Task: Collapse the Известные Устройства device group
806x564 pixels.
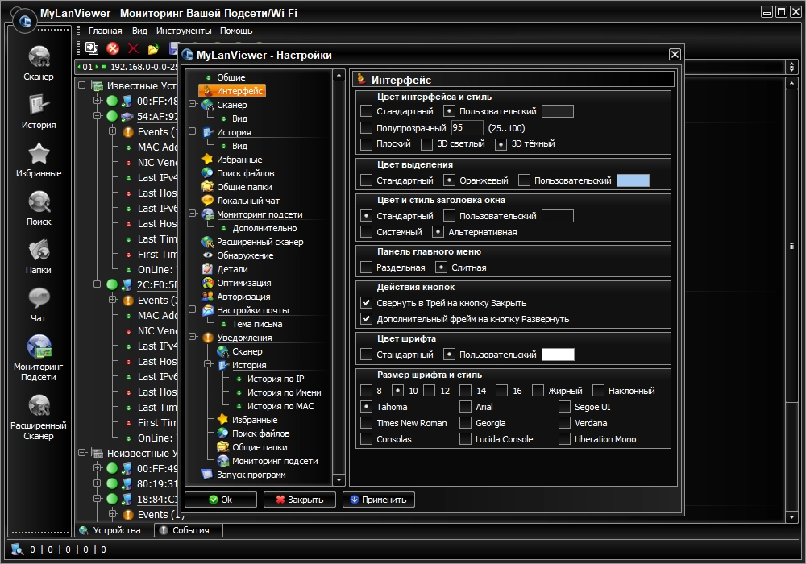Action: 83,85
